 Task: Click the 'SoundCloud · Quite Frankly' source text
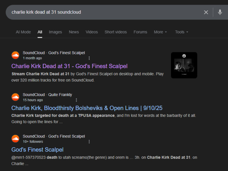pyautogui.click(x=47, y=95)
